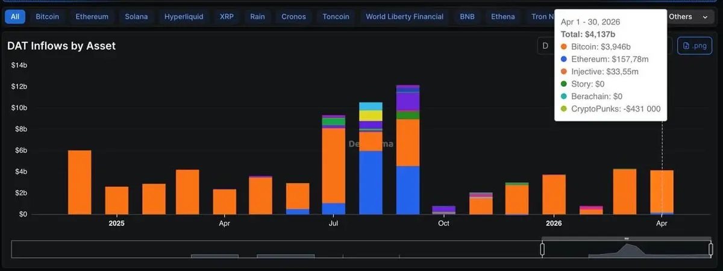Screen dimensions: 723x271
Task: Select the BNB asset filter
Action: click(468, 17)
